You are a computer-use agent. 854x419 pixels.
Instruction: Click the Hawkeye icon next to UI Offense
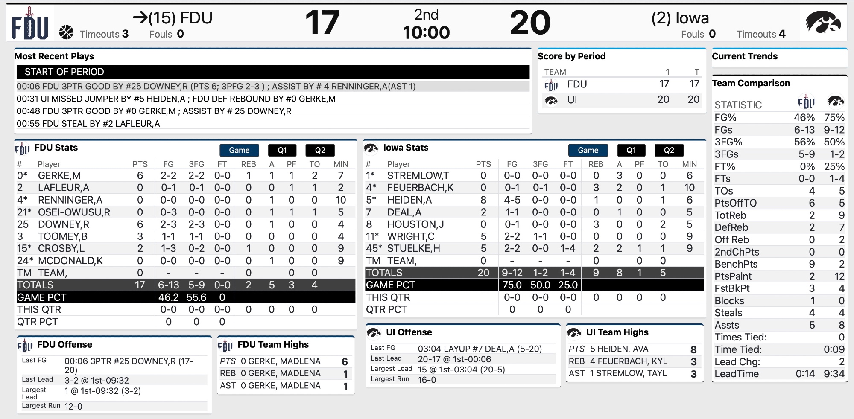pos(374,333)
